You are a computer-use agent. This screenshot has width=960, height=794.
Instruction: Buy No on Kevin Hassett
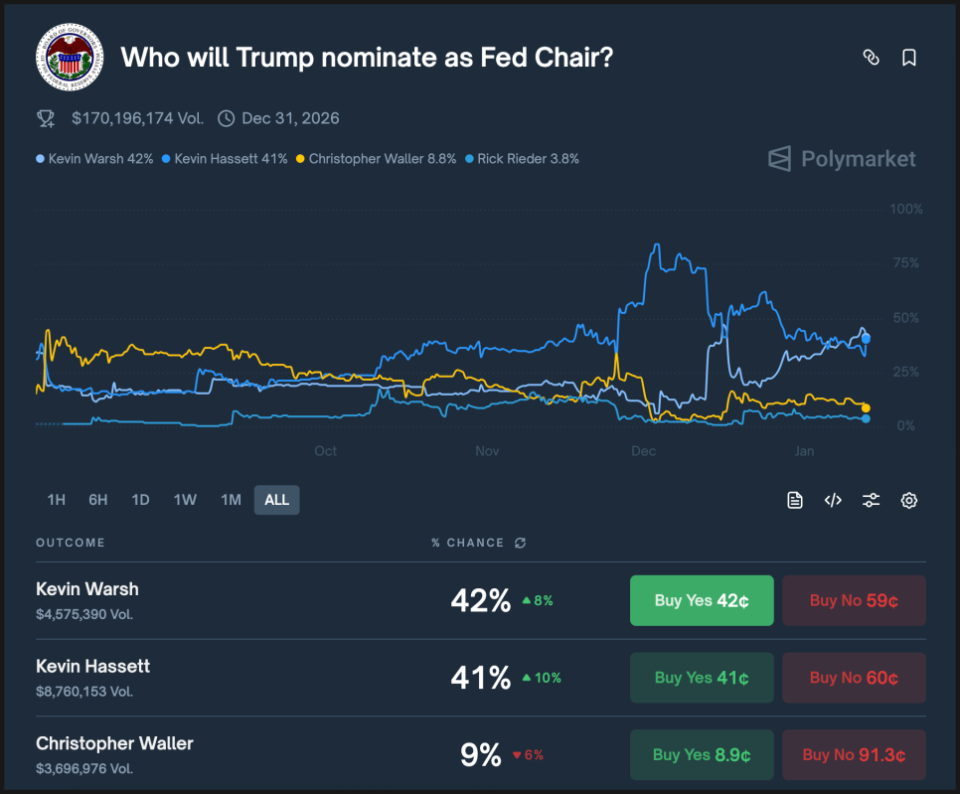[854, 678]
